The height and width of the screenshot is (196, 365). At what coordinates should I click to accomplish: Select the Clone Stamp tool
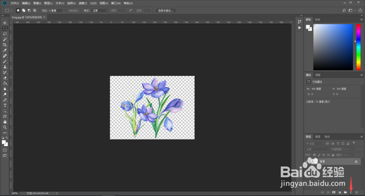[5, 67]
